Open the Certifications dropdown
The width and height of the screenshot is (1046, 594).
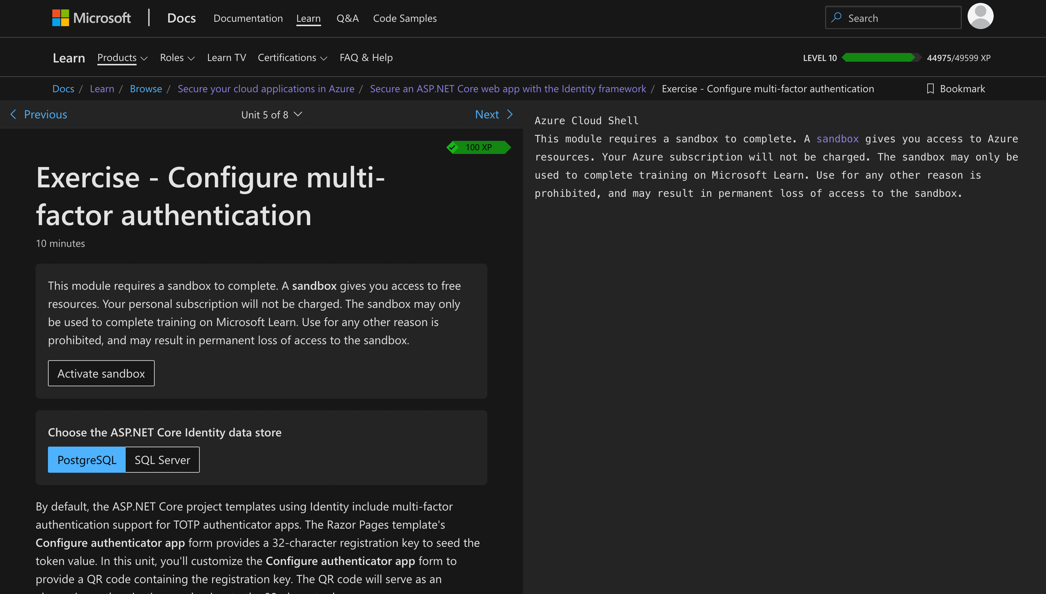click(292, 57)
